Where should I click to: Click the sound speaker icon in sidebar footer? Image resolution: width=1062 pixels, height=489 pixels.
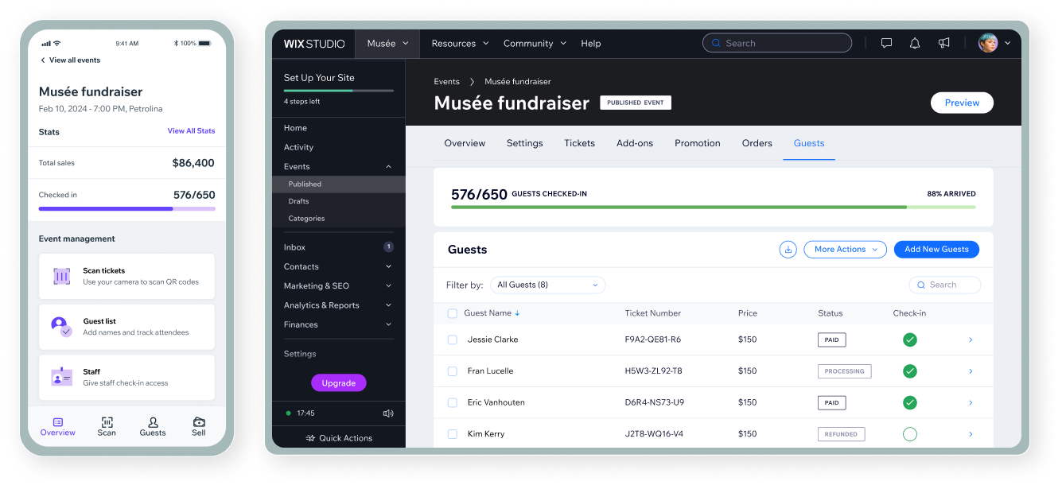pyautogui.click(x=388, y=413)
